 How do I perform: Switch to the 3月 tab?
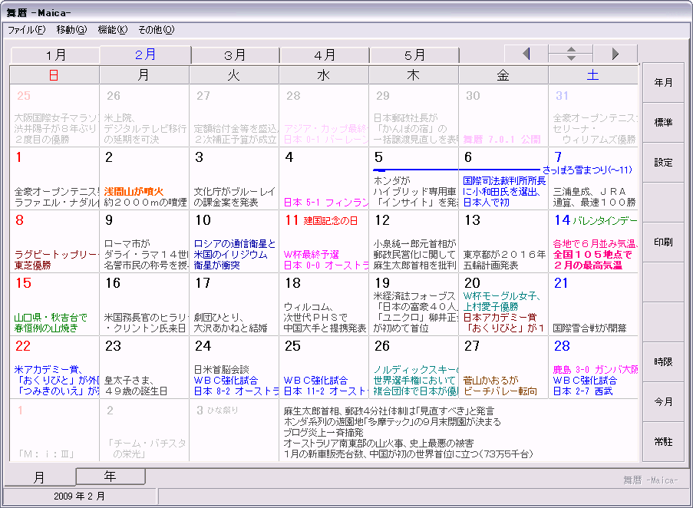pyautogui.click(x=235, y=55)
